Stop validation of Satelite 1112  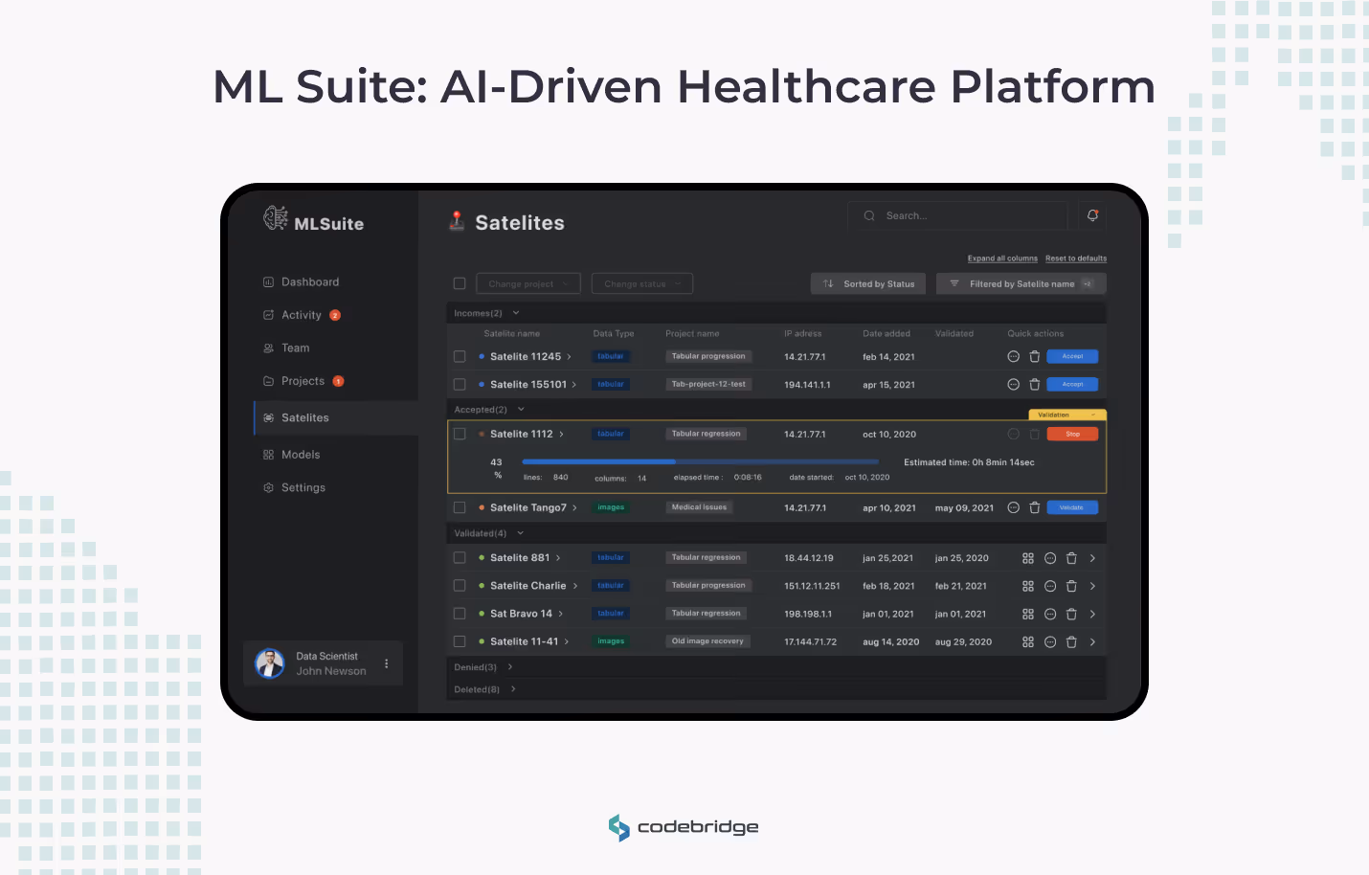pos(1072,434)
